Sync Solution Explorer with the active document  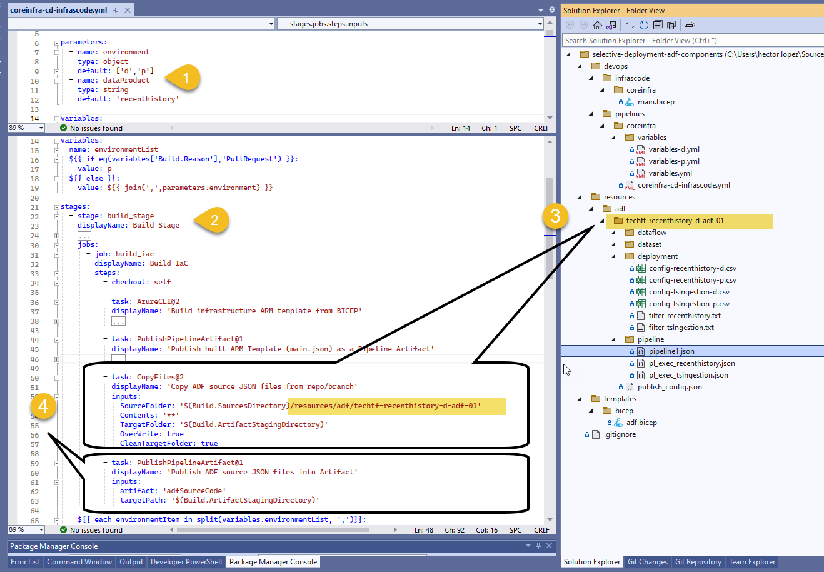coord(631,25)
